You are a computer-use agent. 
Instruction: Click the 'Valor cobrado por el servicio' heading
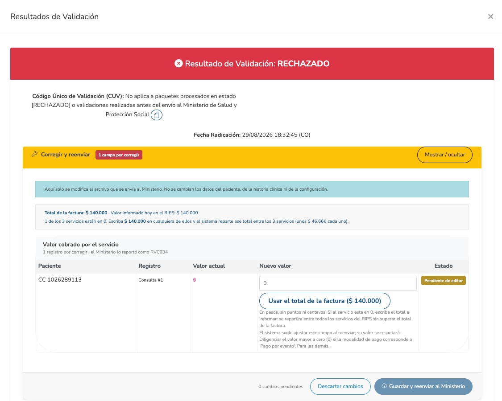(x=81, y=245)
